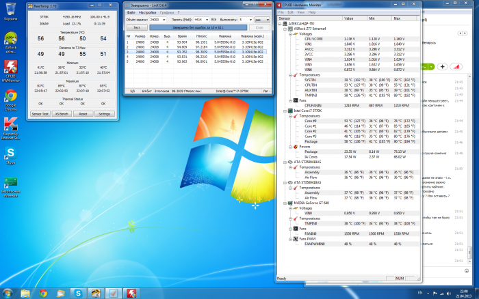
Task: Collapse the ASRock Z77 Extreme4 node
Action: click(285, 29)
